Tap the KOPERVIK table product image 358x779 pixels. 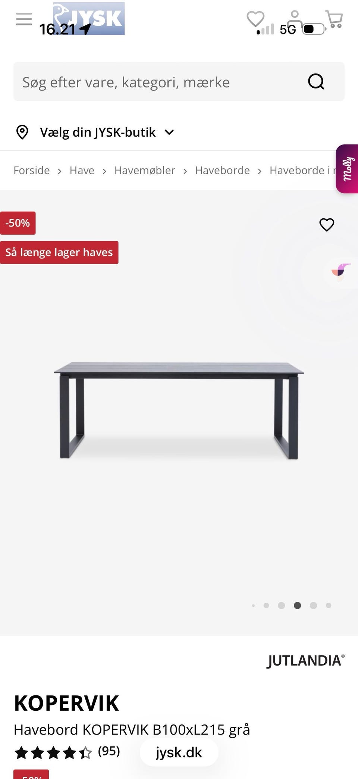pos(179,411)
